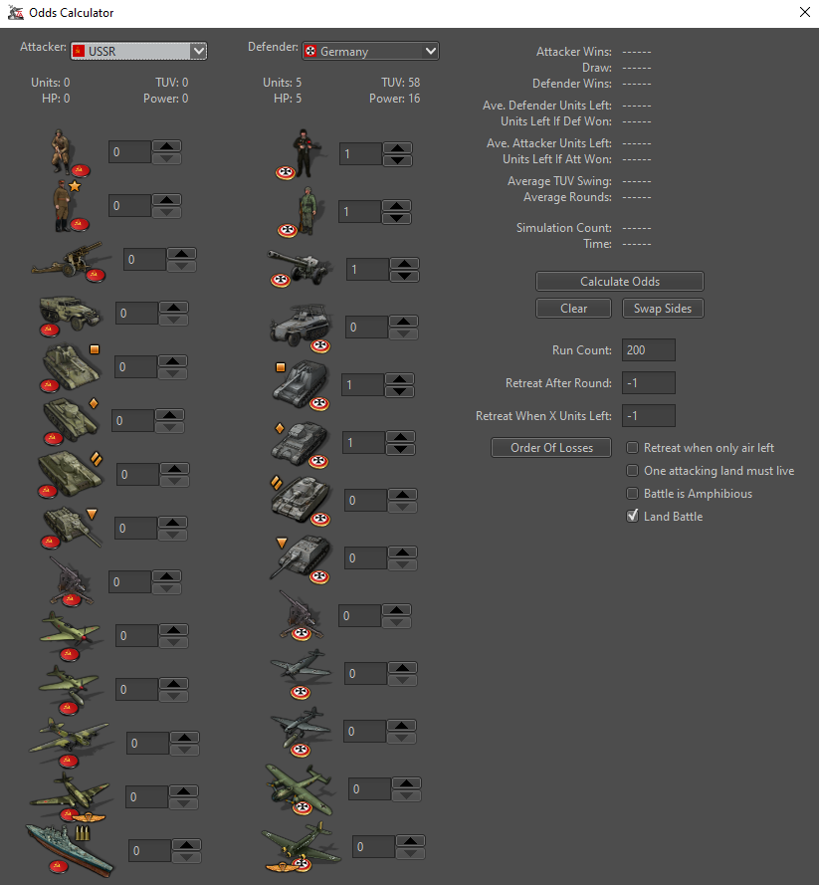Decrease German self-propelled artillery count
Image resolution: width=819 pixels, height=885 pixels.
click(x=399, y=391)
